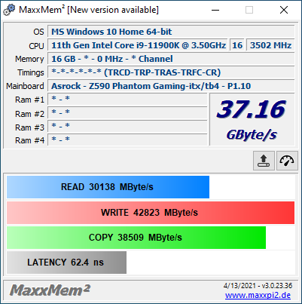This screenshot has width=302, height=304.
Task: Click the Memory label
Action: coord(29,59)
